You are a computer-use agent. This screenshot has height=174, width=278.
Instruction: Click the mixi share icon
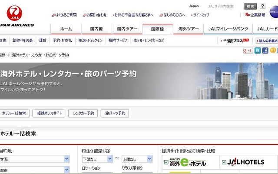pyautogui.click(x=273, y=50)
